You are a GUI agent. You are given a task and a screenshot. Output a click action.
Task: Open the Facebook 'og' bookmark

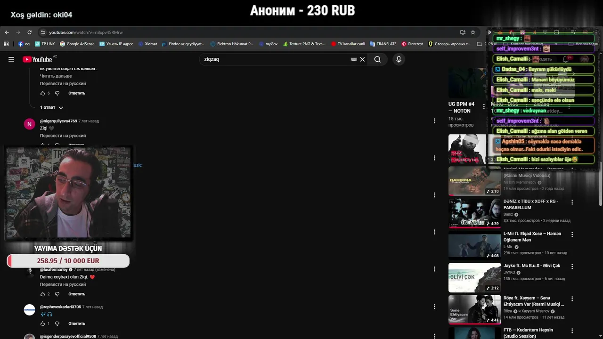pos(24,44)
